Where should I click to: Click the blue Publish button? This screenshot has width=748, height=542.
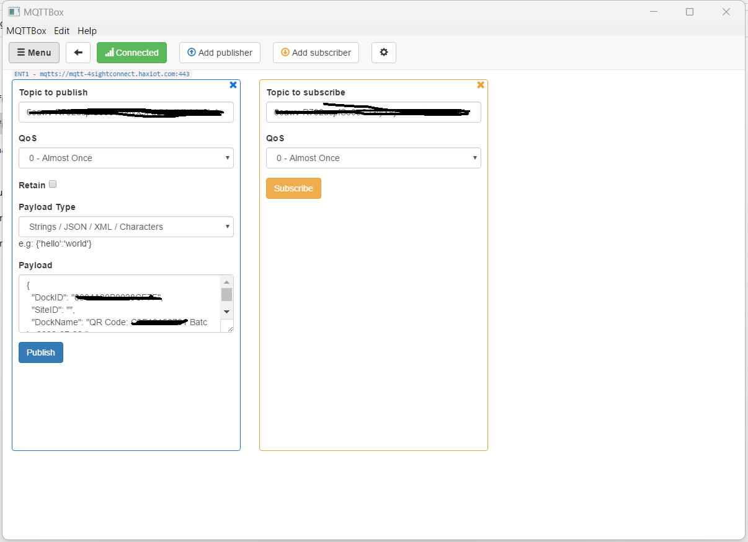(41, 352)
